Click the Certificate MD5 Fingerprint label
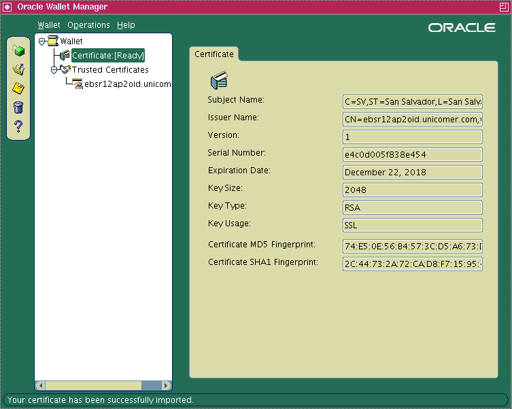 coord(262,245)
